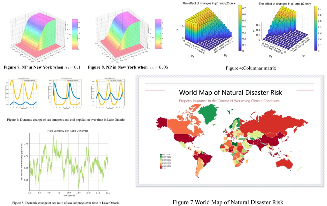This screenshot has height=206, width=327.
Task: Click the red Property Insurance subtitle text
Action: (229, 101)
